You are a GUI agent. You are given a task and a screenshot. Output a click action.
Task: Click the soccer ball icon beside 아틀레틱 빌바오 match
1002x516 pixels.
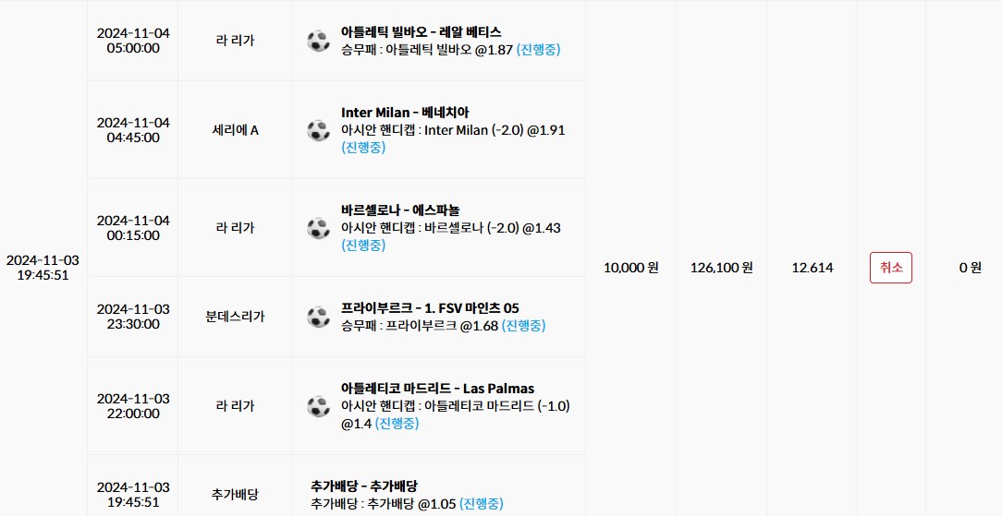point(318,41)
